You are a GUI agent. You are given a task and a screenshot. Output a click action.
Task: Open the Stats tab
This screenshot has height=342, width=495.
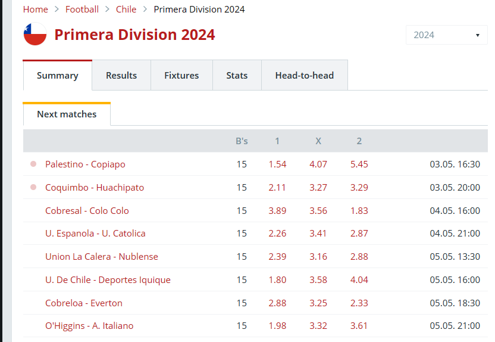[237, 75]
